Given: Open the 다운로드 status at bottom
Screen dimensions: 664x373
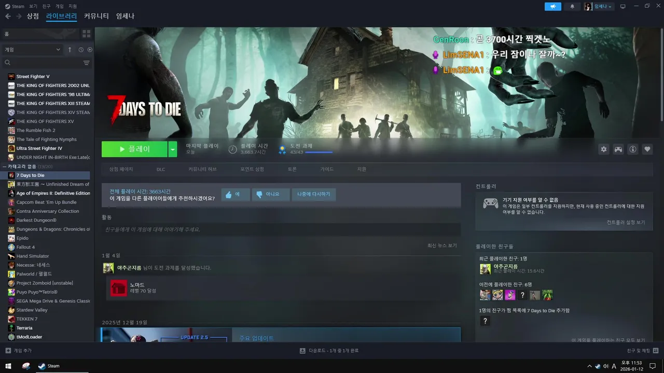Looking at the screenshot, I should click(329, 351).
